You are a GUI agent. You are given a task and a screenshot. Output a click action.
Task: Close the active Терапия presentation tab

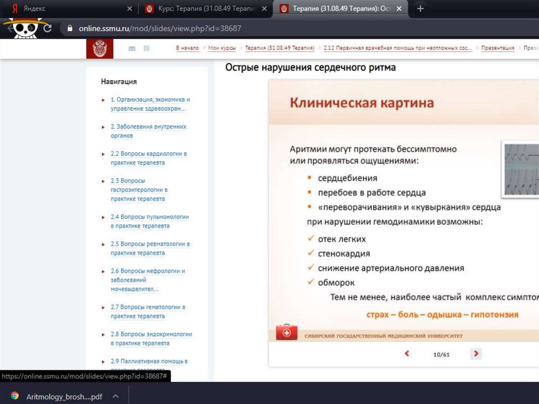[399, 8]
